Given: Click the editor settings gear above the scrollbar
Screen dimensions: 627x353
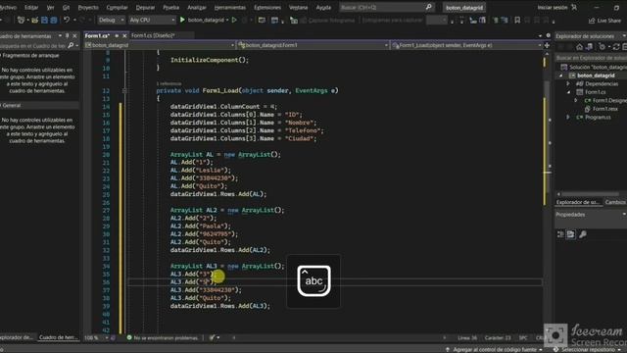Looking at the screenshot, I should pyautogui.click(x=549, y=35).
